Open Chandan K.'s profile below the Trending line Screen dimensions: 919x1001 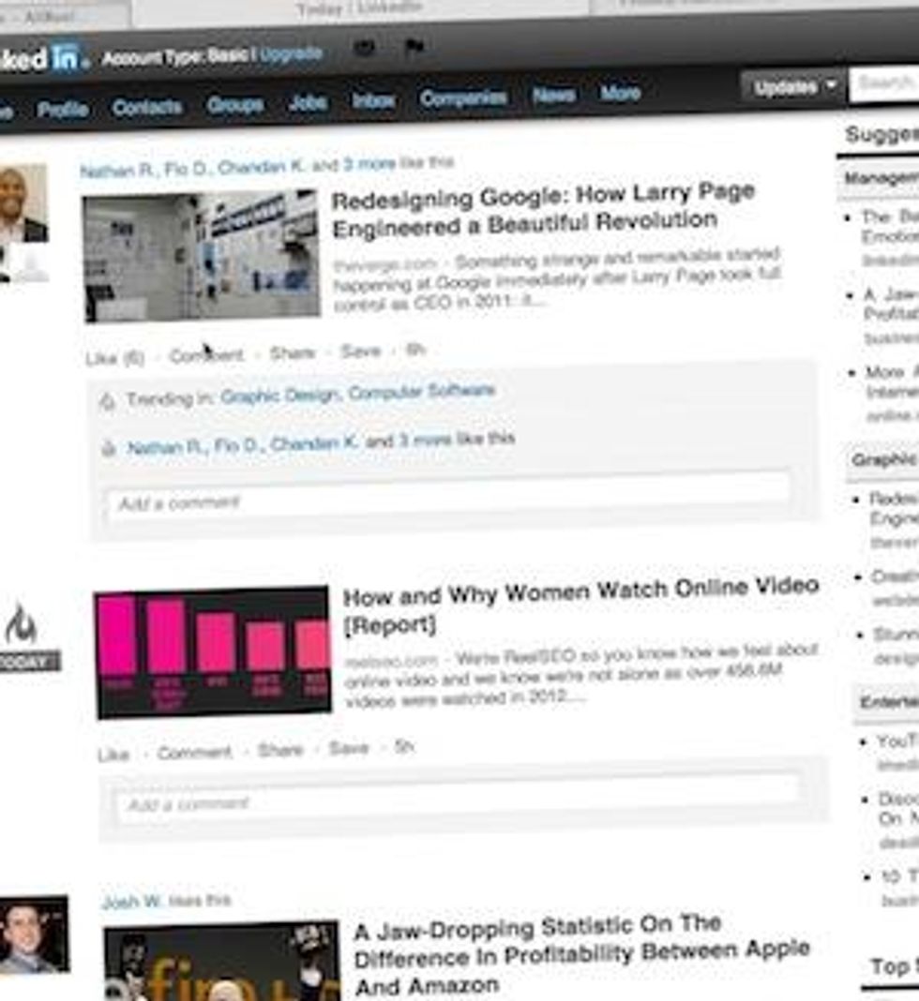(x=314, y=442)
